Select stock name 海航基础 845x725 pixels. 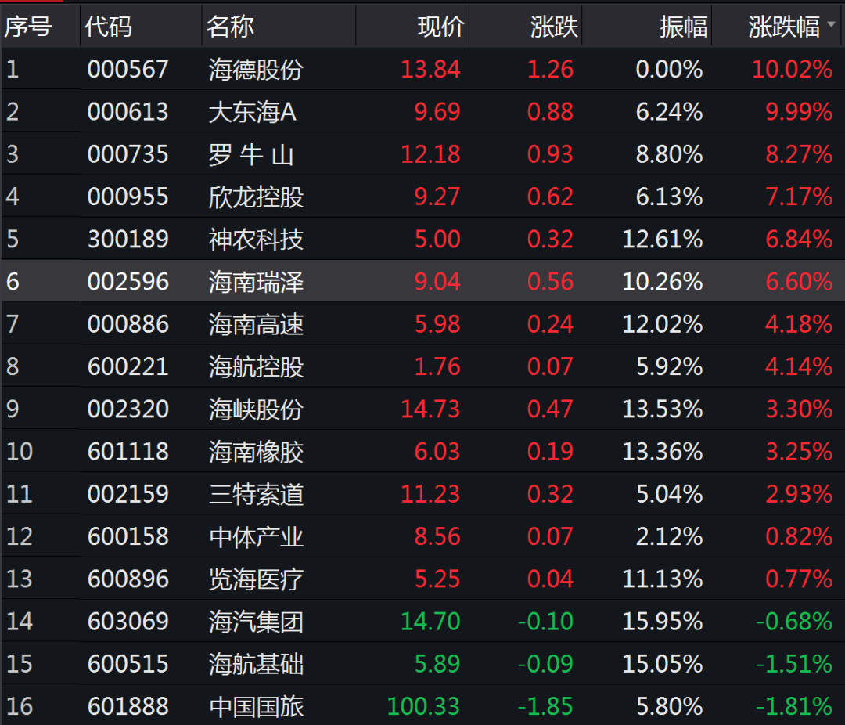point(256,664)
